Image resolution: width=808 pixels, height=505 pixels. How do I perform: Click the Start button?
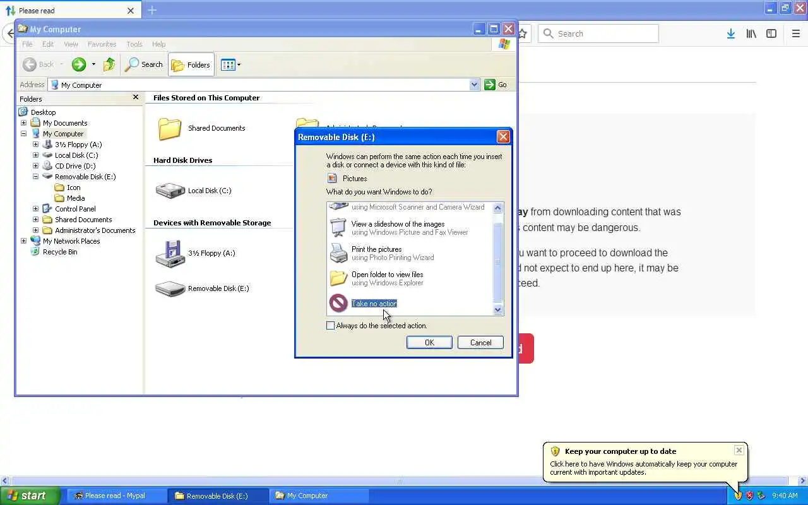pyautogui.click(x=30, y=496)
